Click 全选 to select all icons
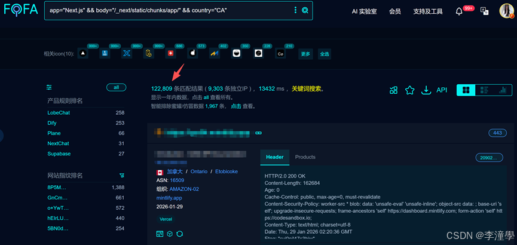517x245 pixels. [x=325, y=54]
